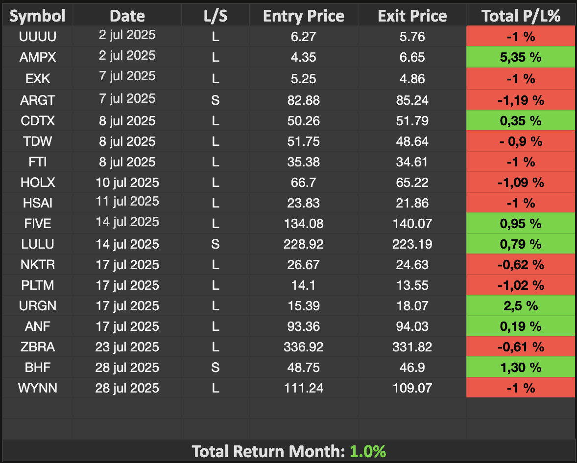The width and height of the screenshot is (577, 463).
Task: Click ANF P/L value 0,19 %
Action: click(x=521, y=326)
